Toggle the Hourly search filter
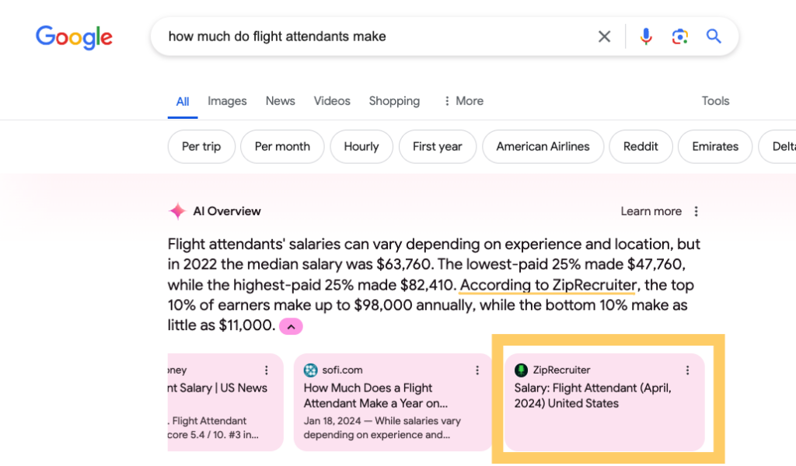The width and height of the screenshot is (796, 466). (x=361, y=146)
